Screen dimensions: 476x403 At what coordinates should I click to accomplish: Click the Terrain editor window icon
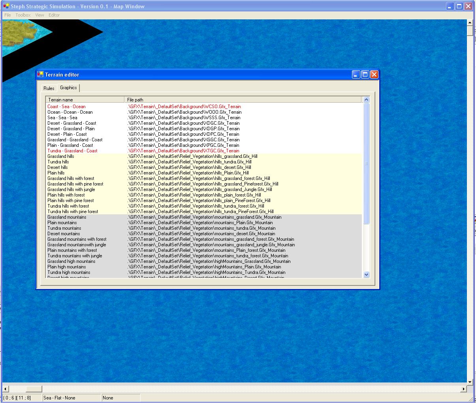(40, 74)
